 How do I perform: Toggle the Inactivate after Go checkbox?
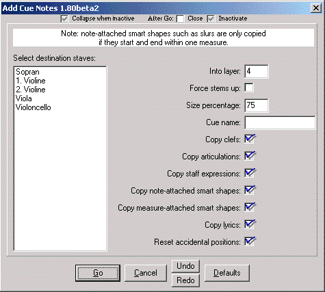click(211, 18)
